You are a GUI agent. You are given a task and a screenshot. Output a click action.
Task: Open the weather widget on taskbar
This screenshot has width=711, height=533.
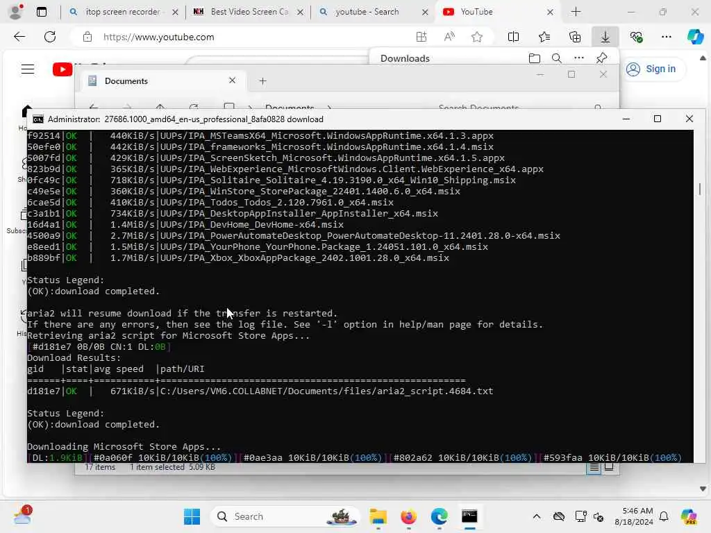22,516
